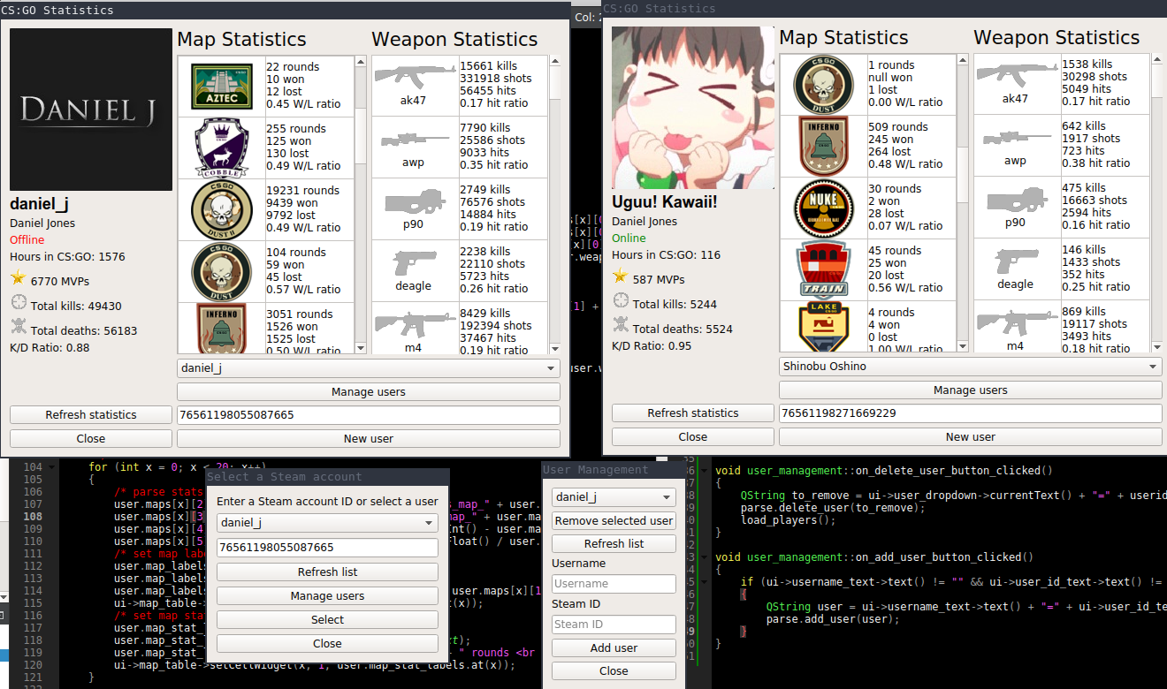Click Close button in left statistics window
1167x689 pixels.
(x=91, y=439)
